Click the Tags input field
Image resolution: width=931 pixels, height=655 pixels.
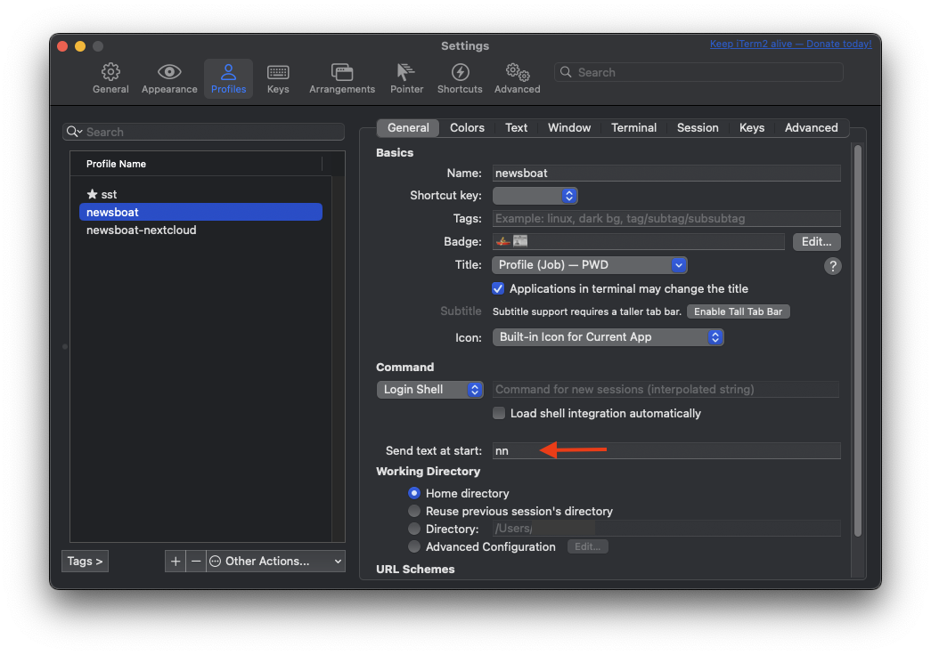click(x=666, y=218)
